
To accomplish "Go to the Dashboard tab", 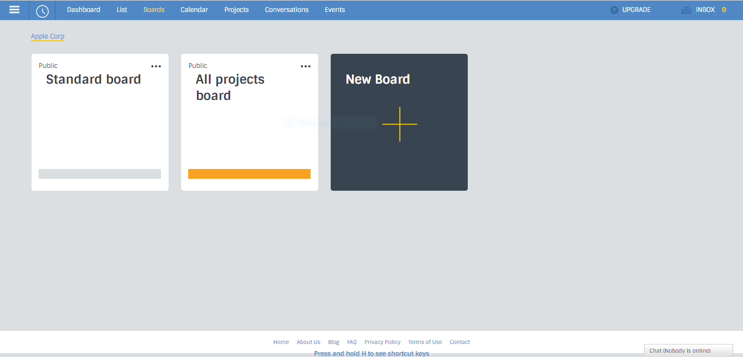I will [84, 10].
